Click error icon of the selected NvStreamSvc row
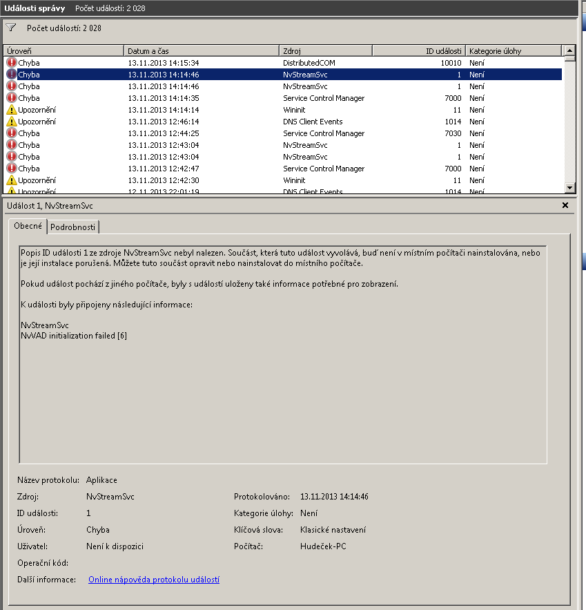This screenshot has width=586, height=610. [12, 75]
